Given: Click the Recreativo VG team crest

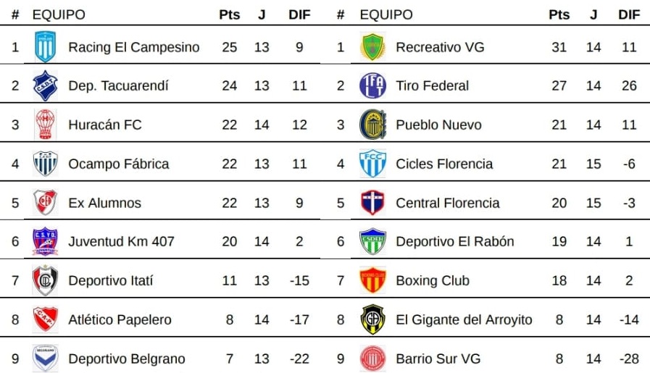Looking at the screenshot, I should pyautogui.click(x=373, y=47).
